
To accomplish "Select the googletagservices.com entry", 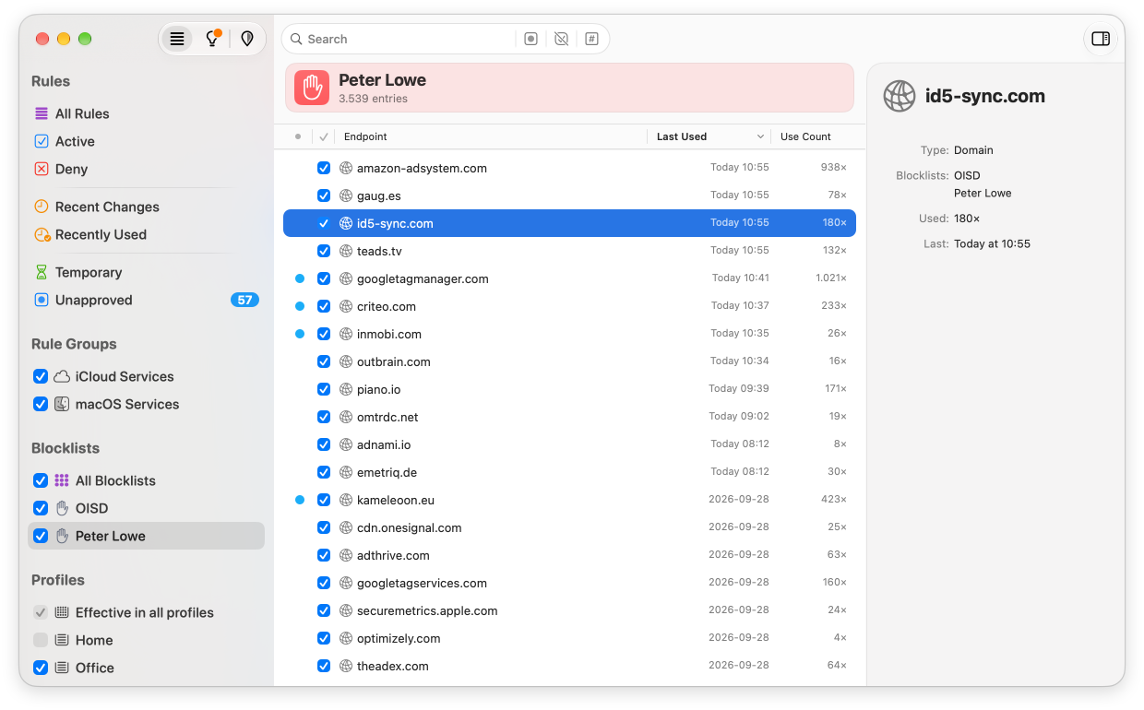I will pos(569,583).
